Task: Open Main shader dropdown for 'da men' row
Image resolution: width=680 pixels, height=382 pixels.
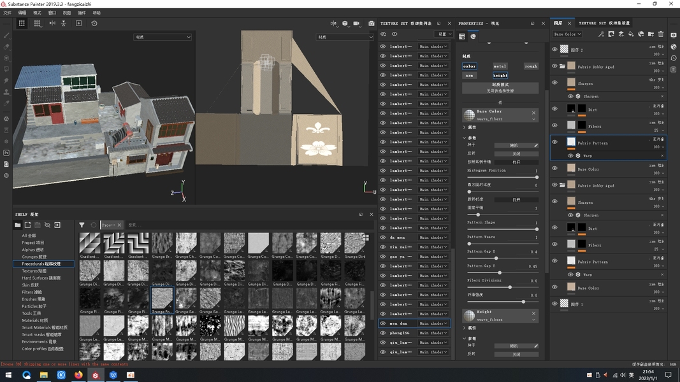Action: (433, 237)
